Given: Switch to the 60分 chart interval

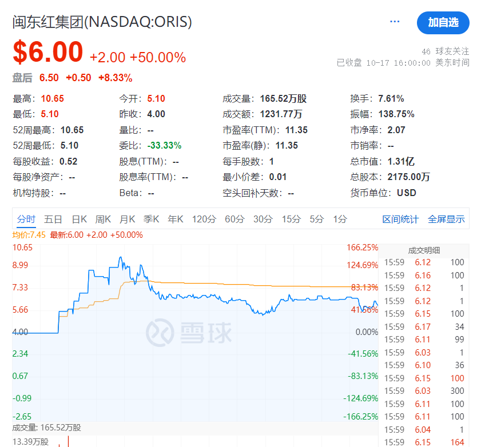Looking at the screenshot, I should click(234, 219).
